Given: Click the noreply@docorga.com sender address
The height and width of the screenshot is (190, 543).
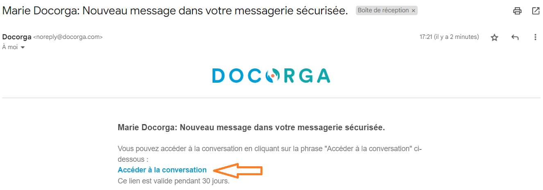Looking at the screenshot, I should tap(68, 37).
